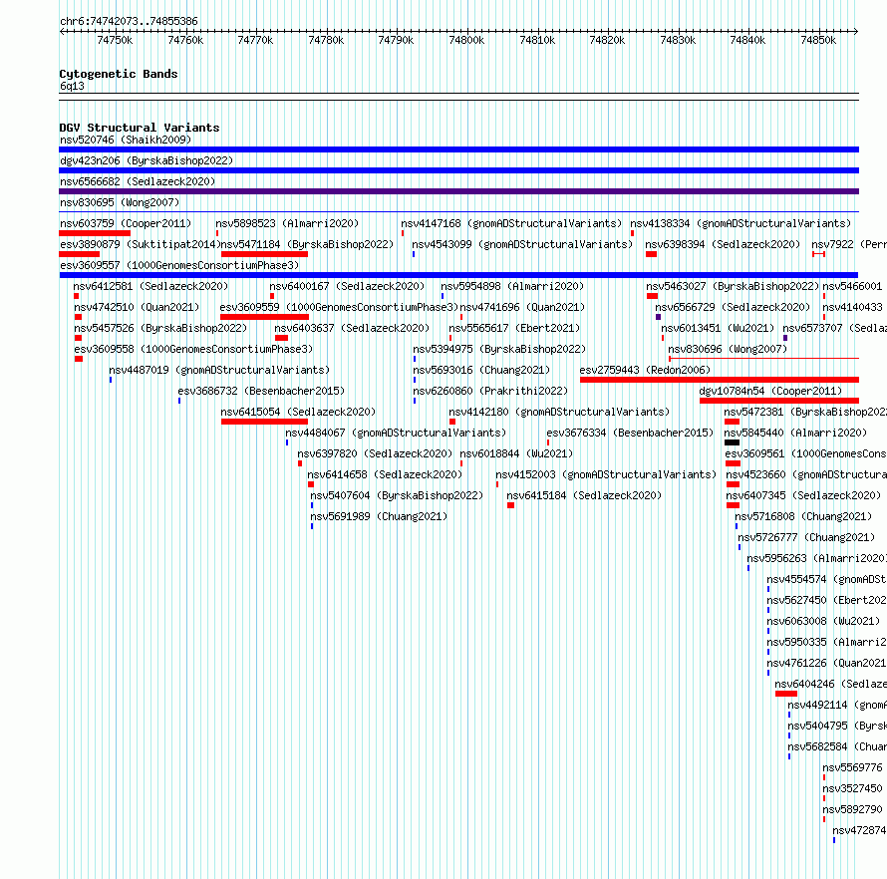This screenshot has width=887, height=879.
Task: Click the 74800k ruler tick label
Action: [x=466, y=40]
